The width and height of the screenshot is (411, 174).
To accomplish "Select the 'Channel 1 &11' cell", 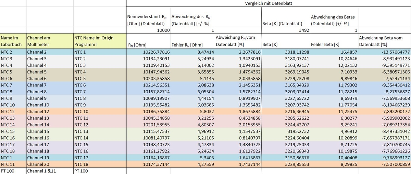I will [x=50, y=171].
